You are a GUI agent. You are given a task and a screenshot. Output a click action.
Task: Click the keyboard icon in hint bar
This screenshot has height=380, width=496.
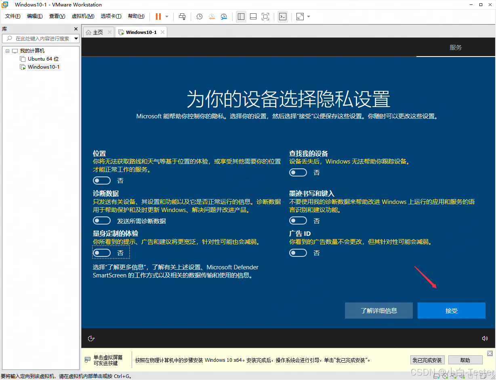tap(88, 360)
